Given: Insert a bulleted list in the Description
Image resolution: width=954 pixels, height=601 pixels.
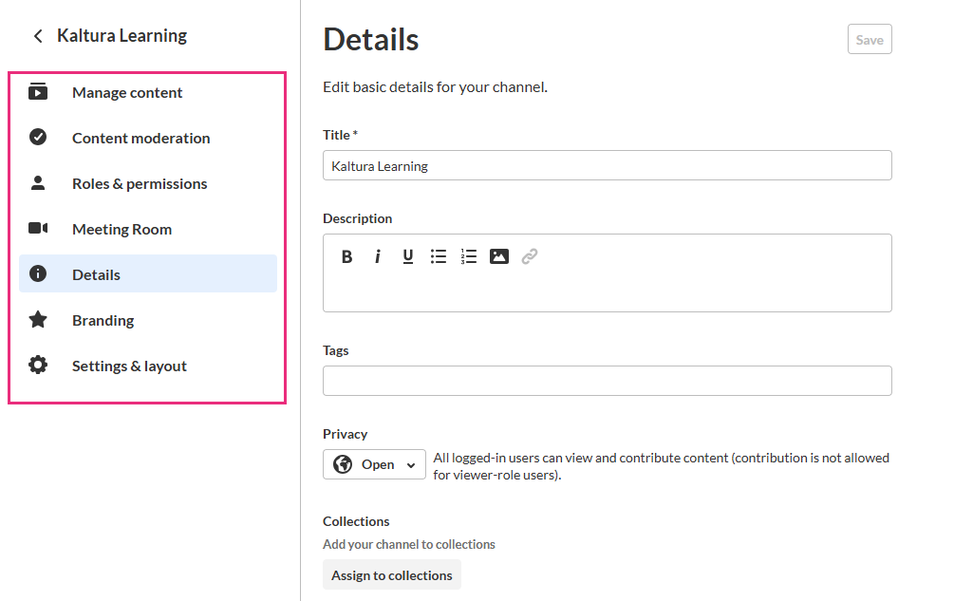Looking at the screenshot, I should (438, 256).
